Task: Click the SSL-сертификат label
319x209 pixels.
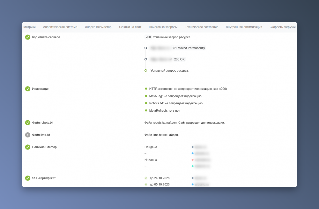Action: pos(44,178)
